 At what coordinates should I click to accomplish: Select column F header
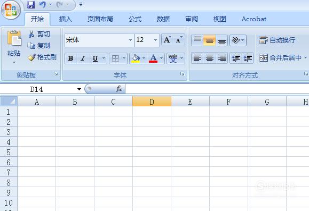(x=228, y=102)
